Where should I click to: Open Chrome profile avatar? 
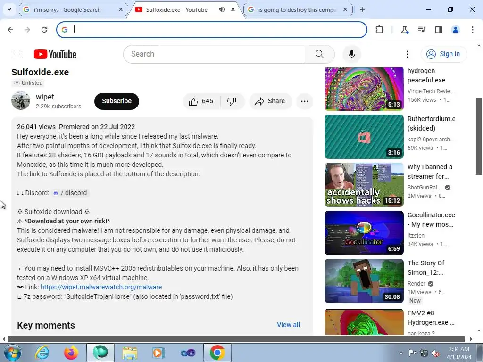tap(455, 30)
